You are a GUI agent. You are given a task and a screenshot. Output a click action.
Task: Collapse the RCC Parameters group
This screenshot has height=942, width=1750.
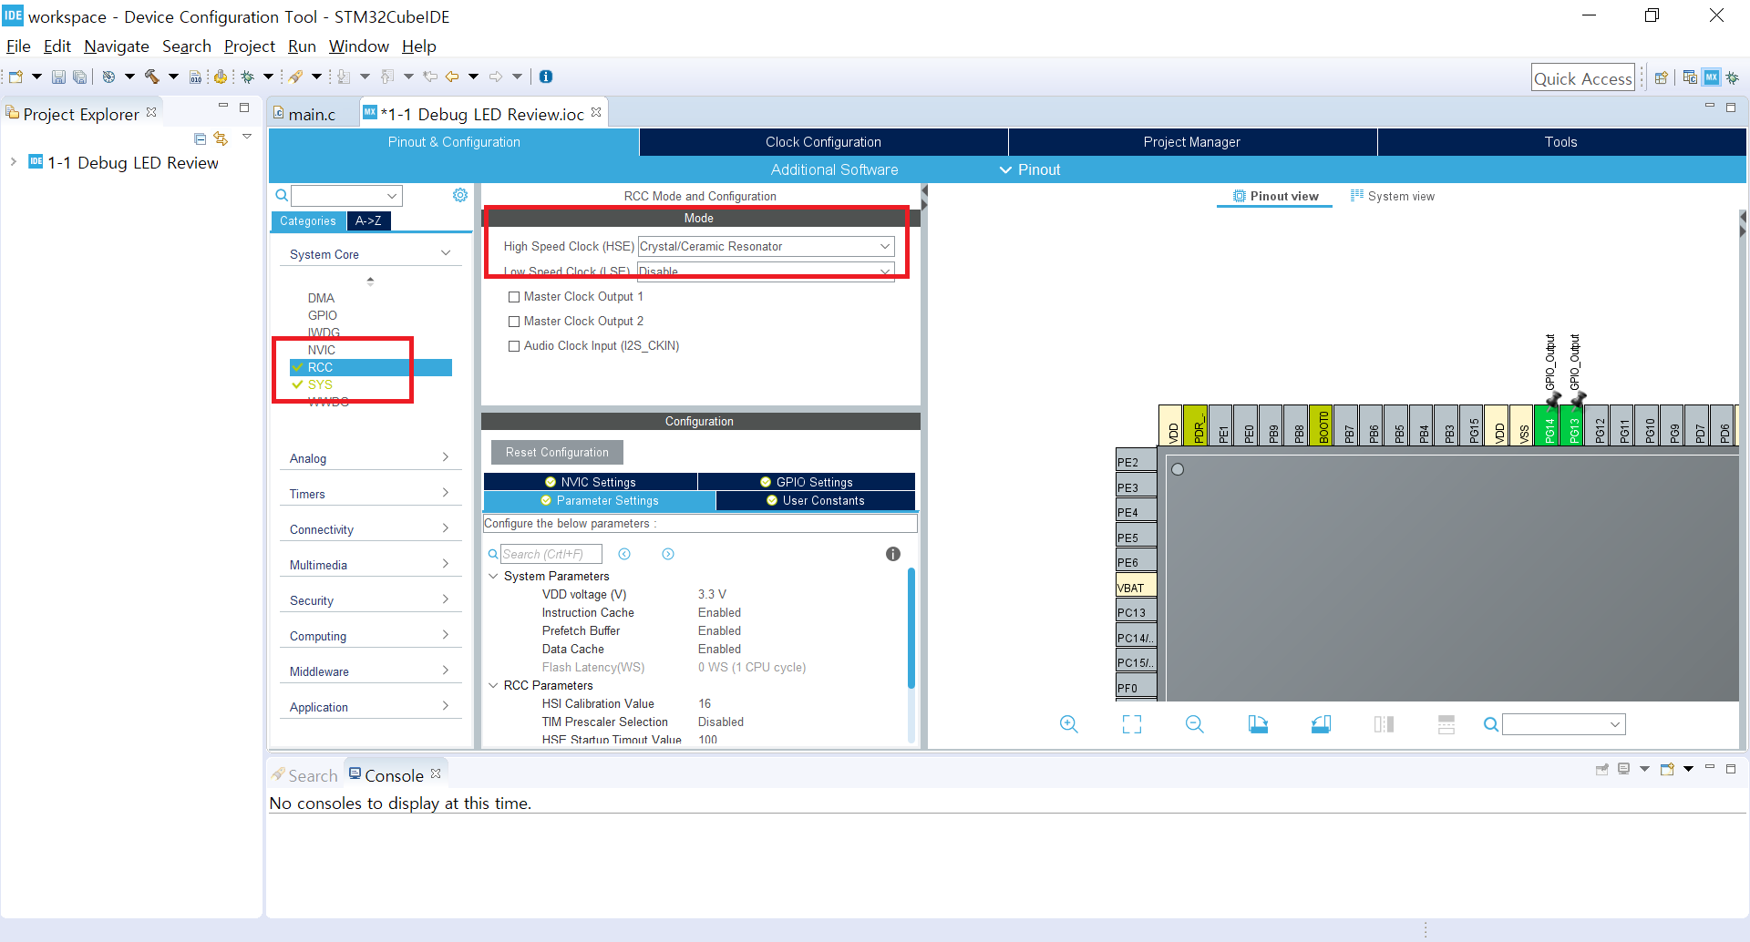coord(494,685)
